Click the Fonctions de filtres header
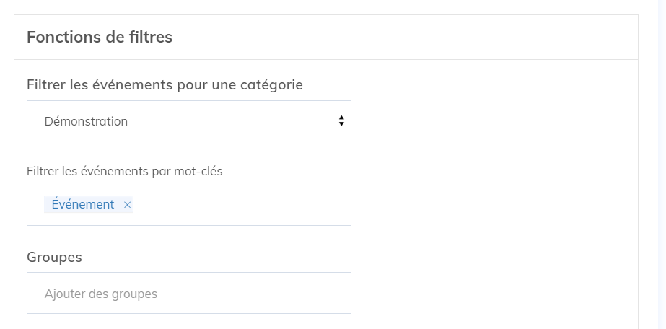Screen dimensions: 666x329 pos(100,37)
